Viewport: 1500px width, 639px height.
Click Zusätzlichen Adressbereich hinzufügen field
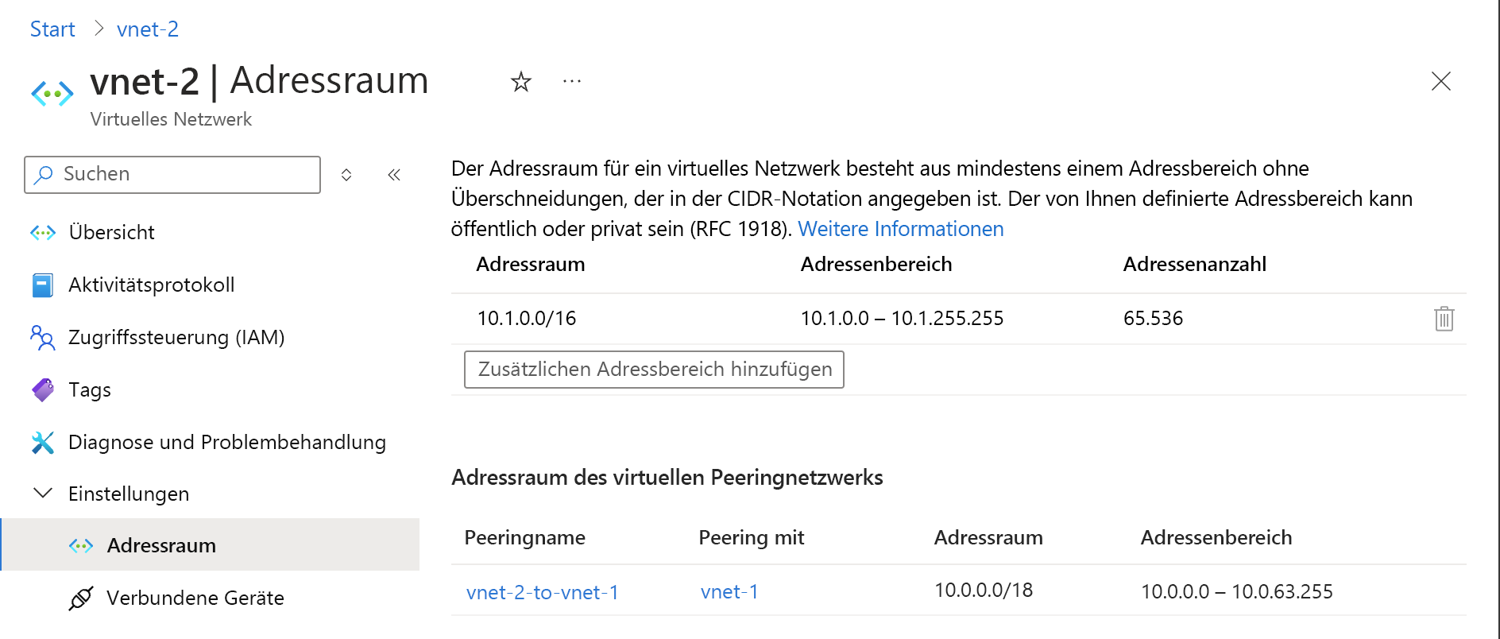[654, 370]
